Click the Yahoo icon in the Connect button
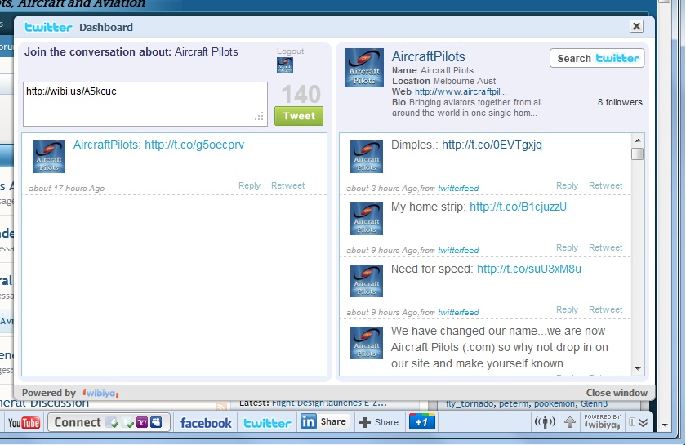The height and width of the screenshot is (445, 686). [142, 422]
